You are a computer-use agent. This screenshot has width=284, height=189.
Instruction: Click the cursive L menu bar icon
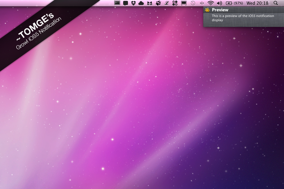[166, 3]
